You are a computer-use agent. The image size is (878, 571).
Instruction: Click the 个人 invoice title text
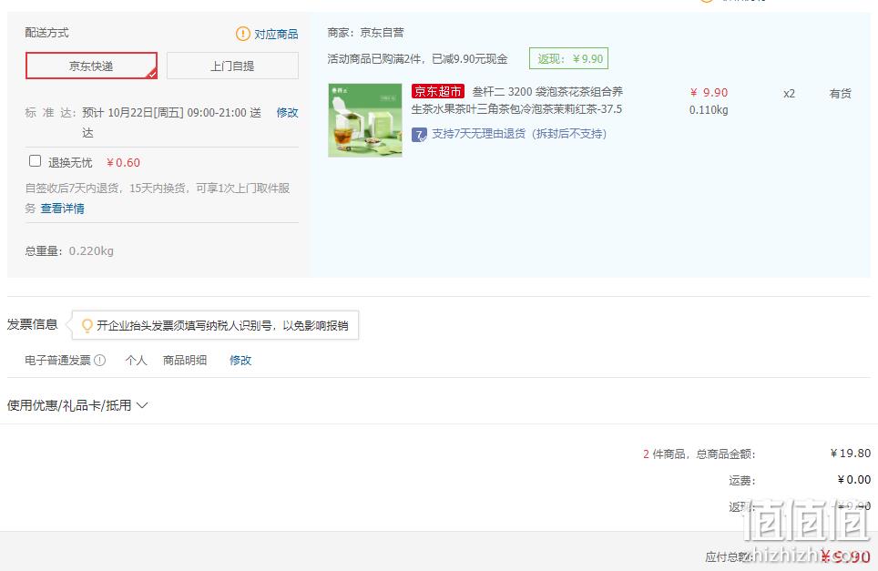pos(136,360)
